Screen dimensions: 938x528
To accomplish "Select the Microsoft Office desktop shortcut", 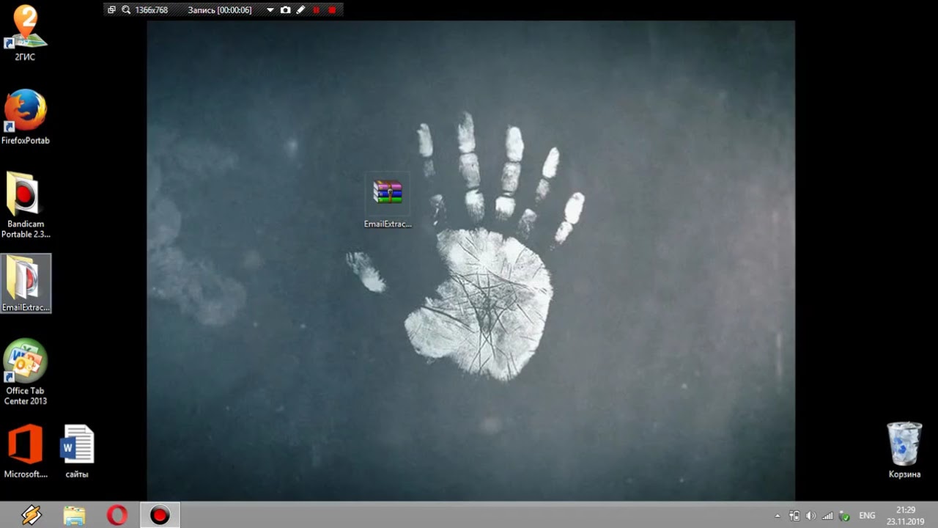I will [x=26, y=451].
